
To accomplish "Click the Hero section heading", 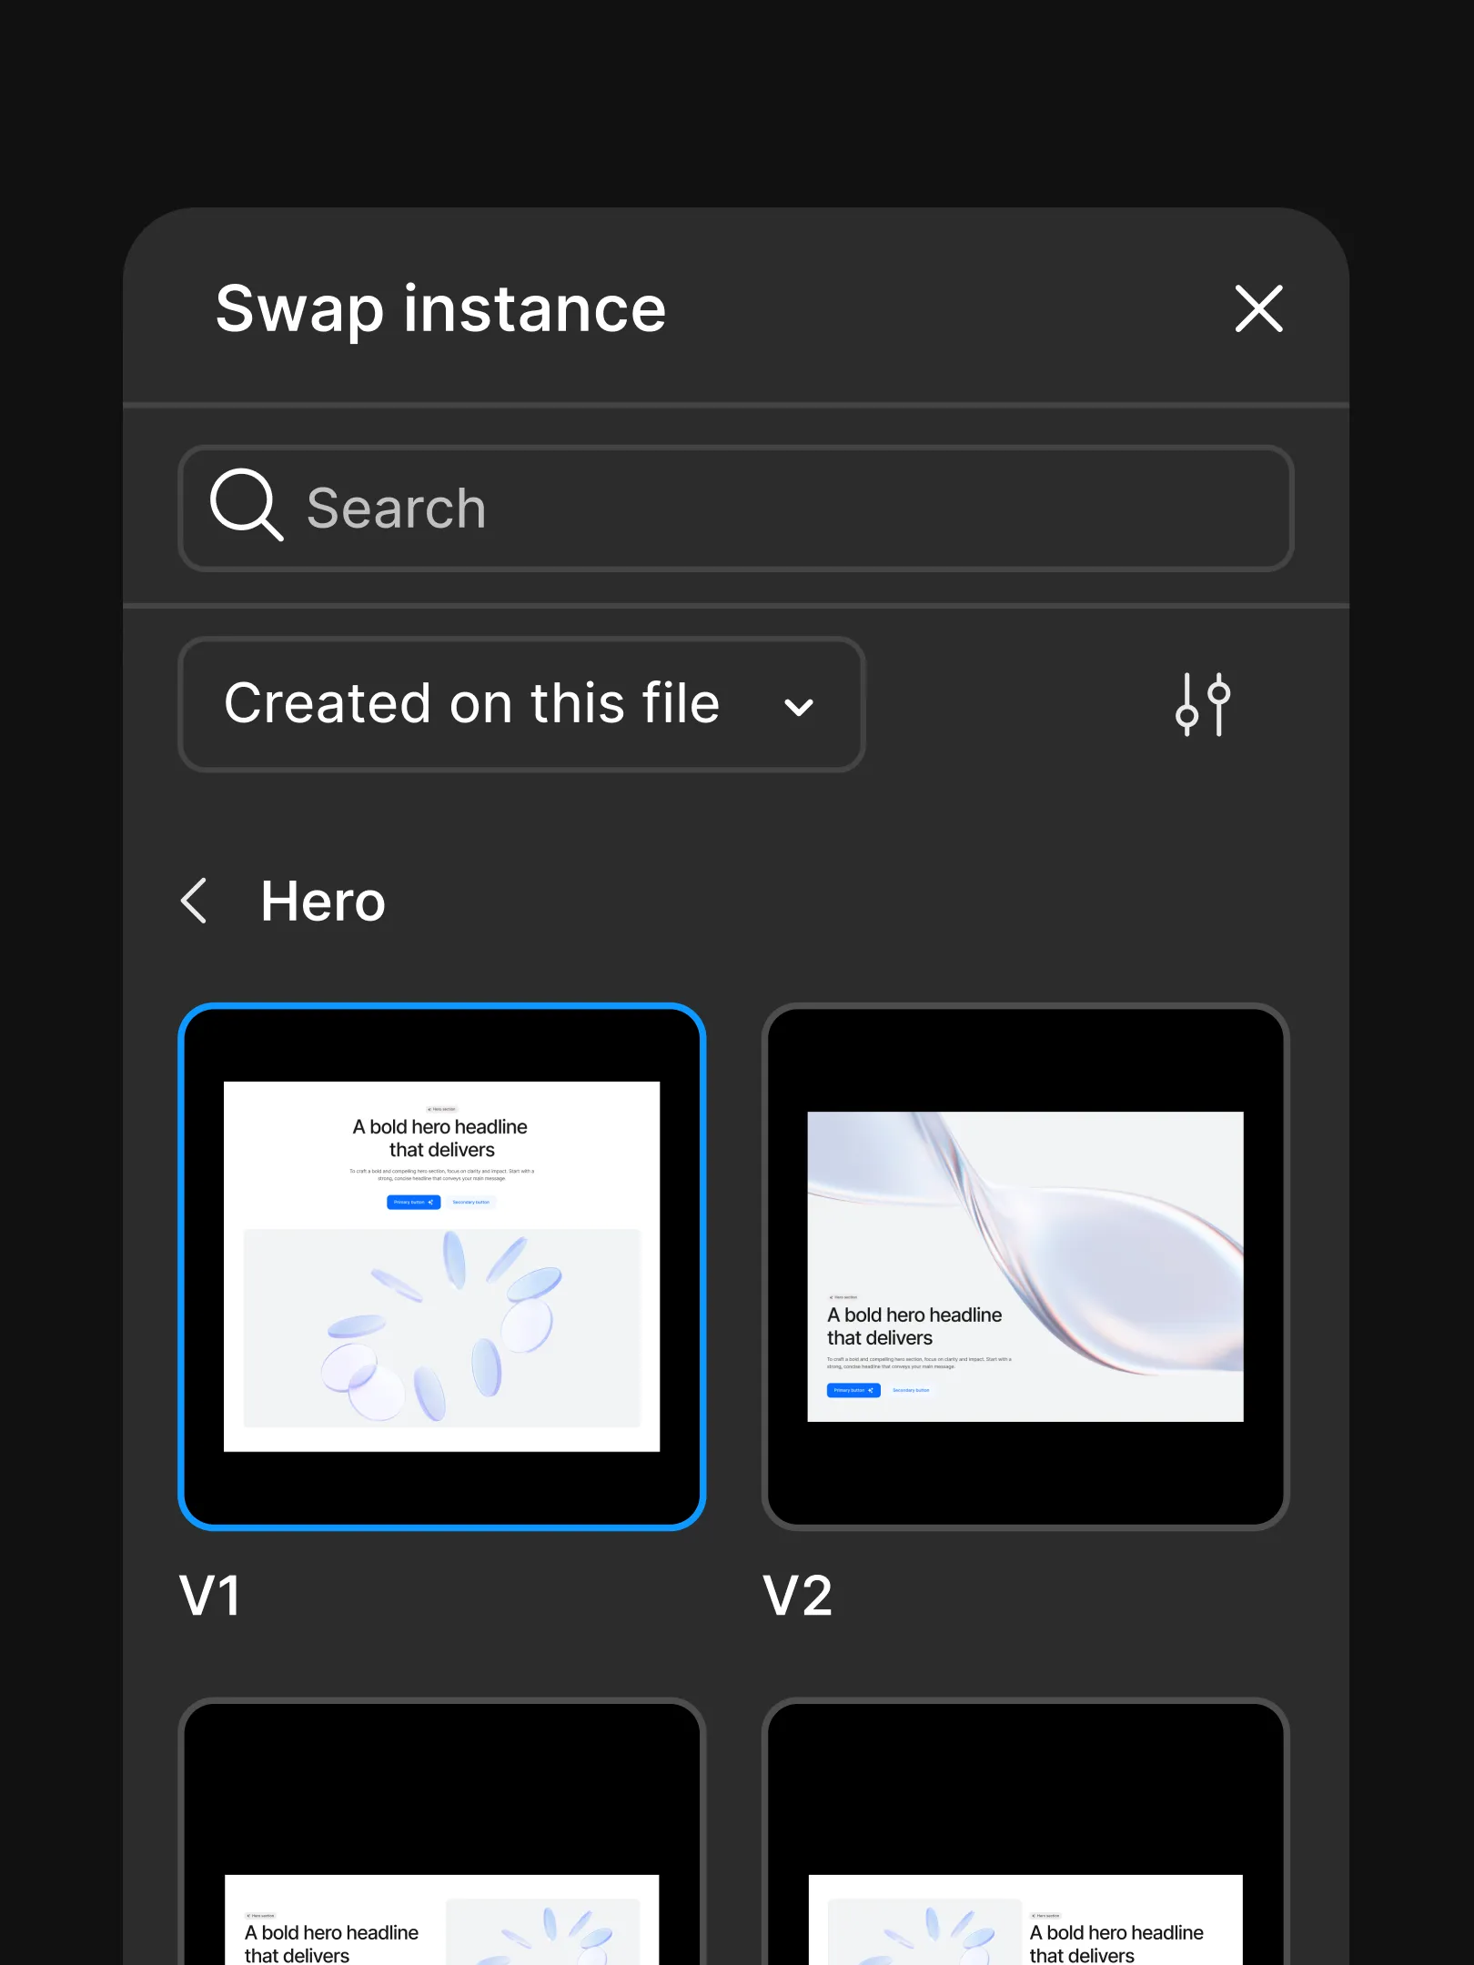I will coord(323,902).
